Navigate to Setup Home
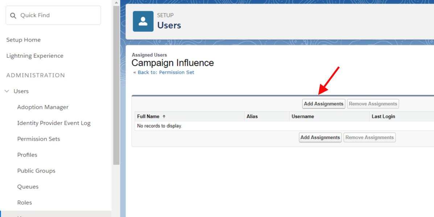Image resolution: width=434 pixels, height=217 pixels. pos(23,40)
